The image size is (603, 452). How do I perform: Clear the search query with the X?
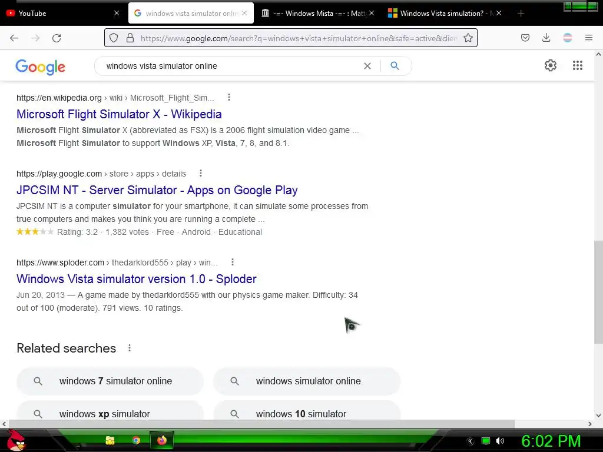367,66
